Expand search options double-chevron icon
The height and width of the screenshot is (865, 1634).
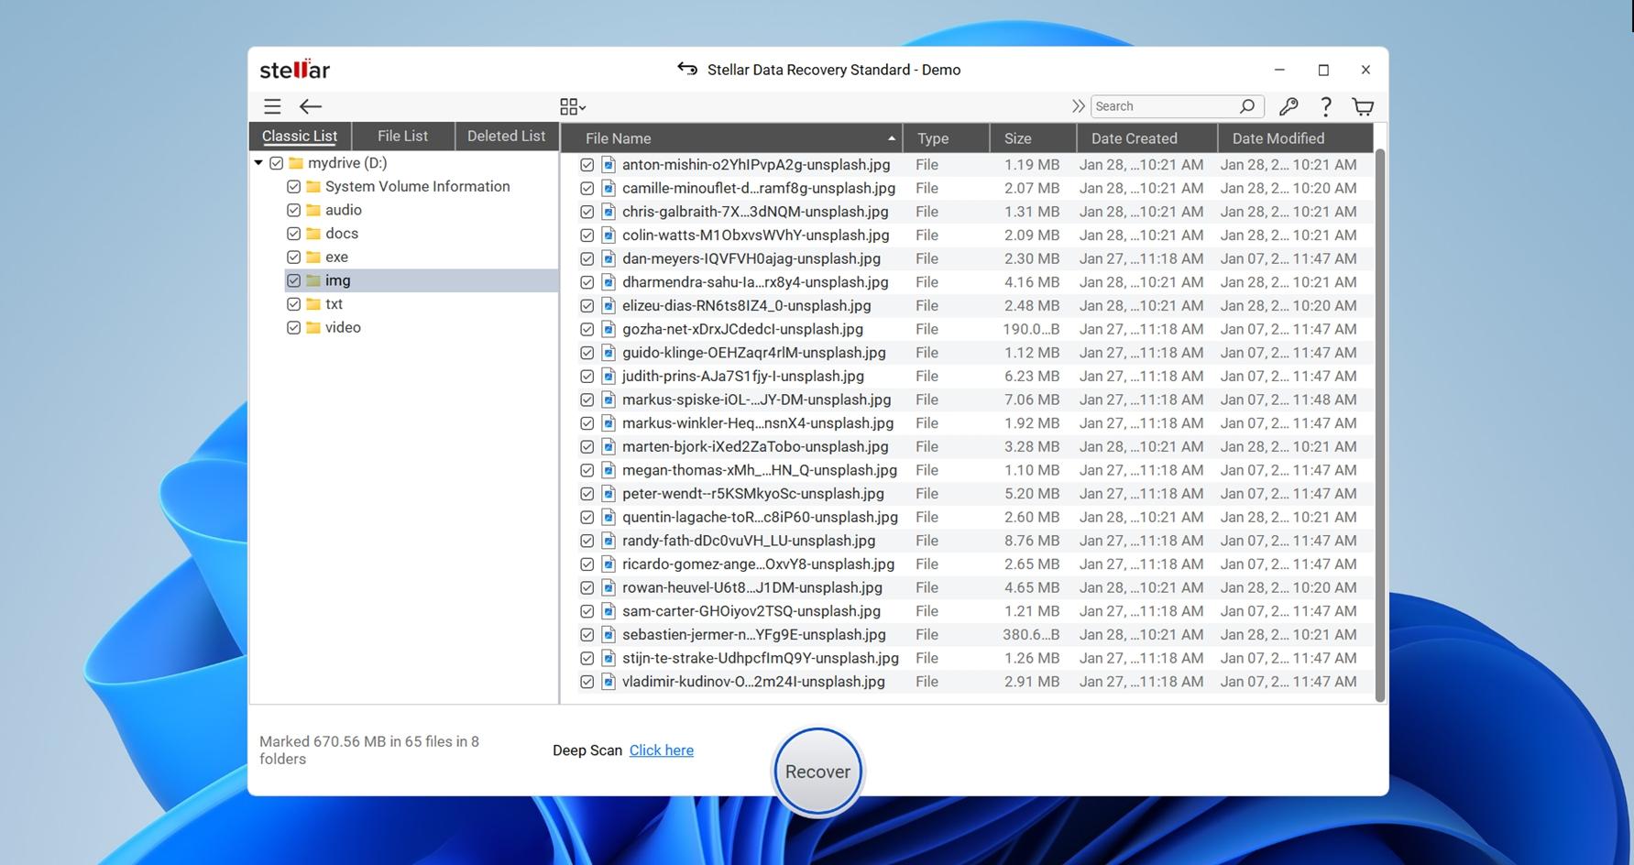tap(1078, 106)
